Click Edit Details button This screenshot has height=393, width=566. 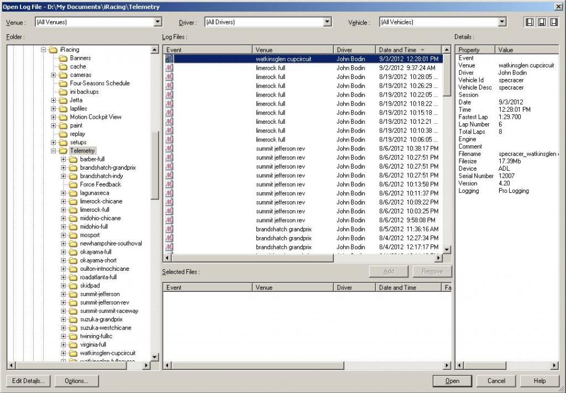coord(28,381)
